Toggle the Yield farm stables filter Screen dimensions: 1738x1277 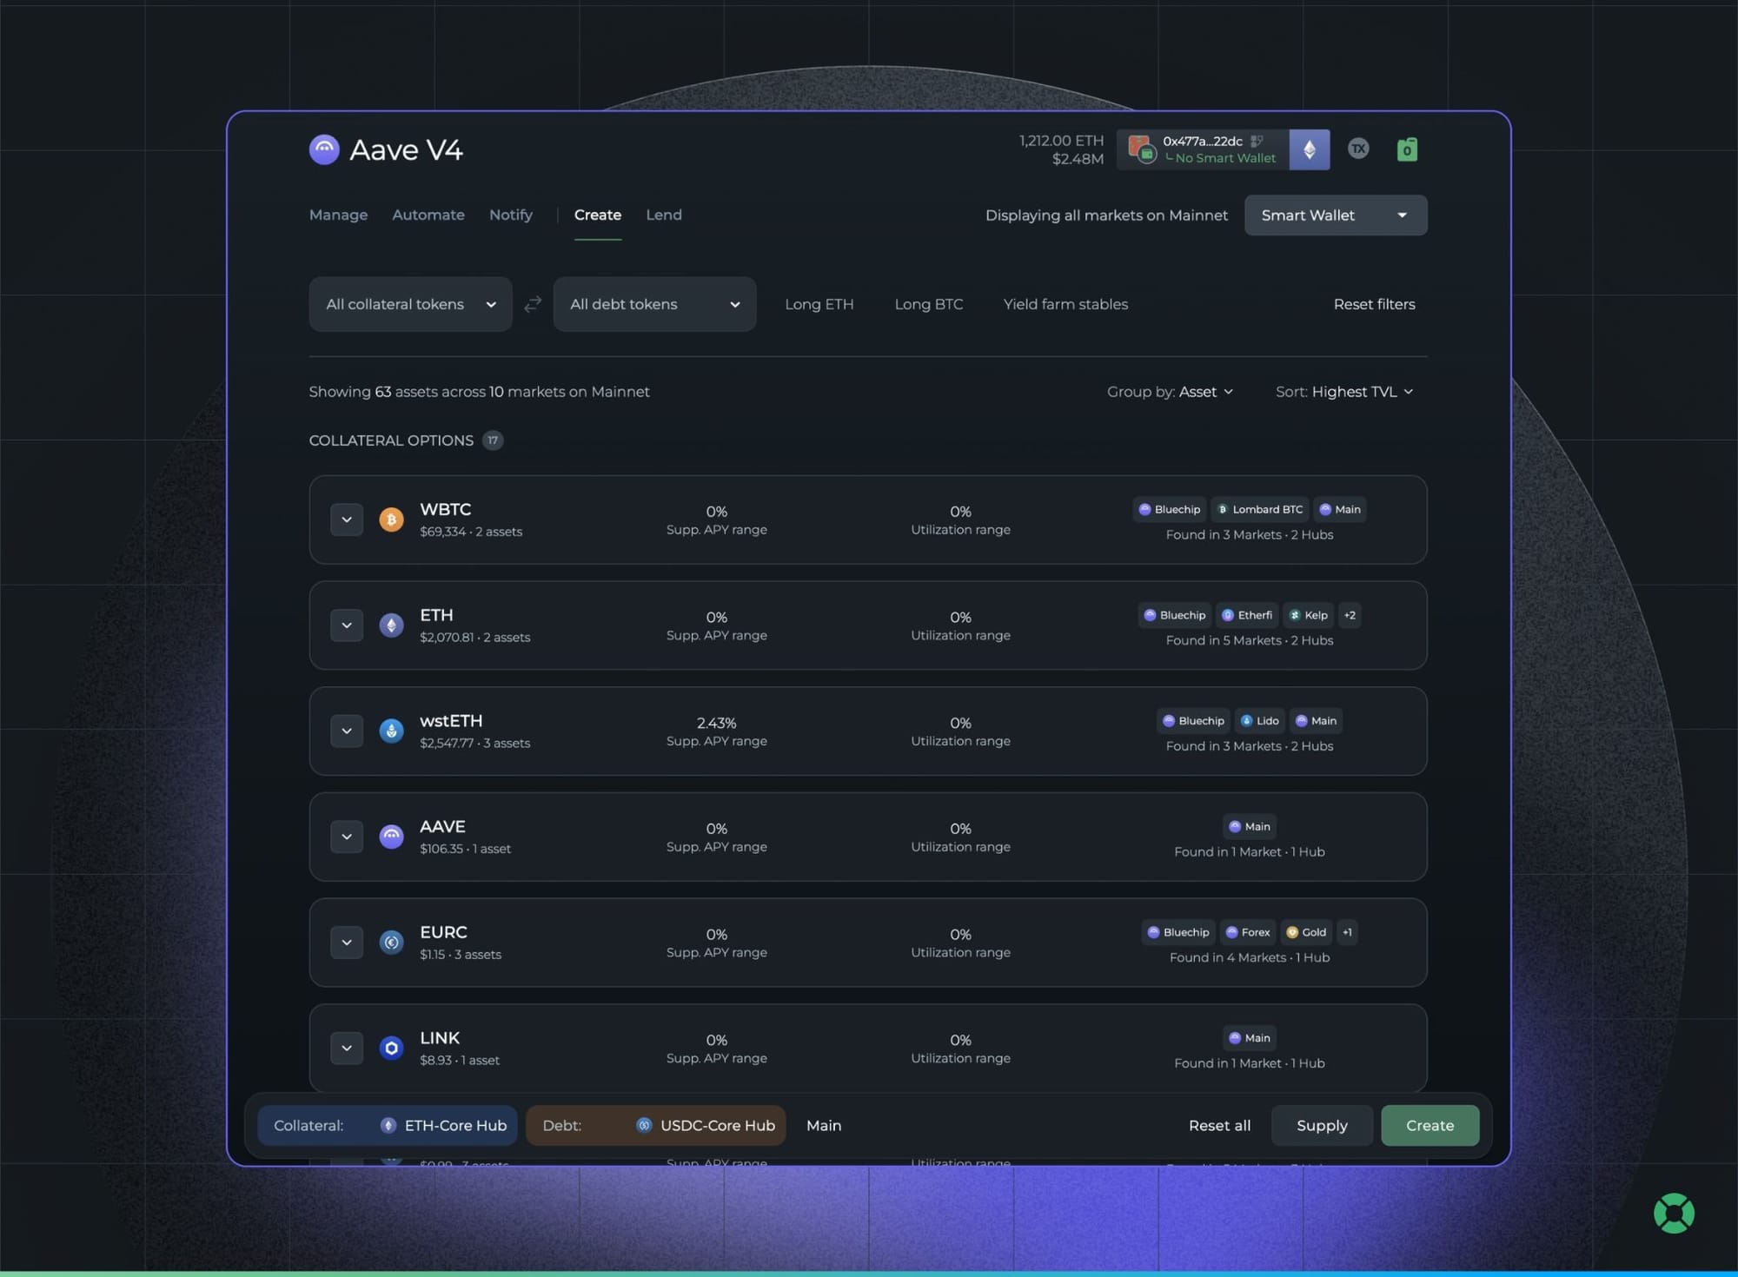[x=1065, y=304]
